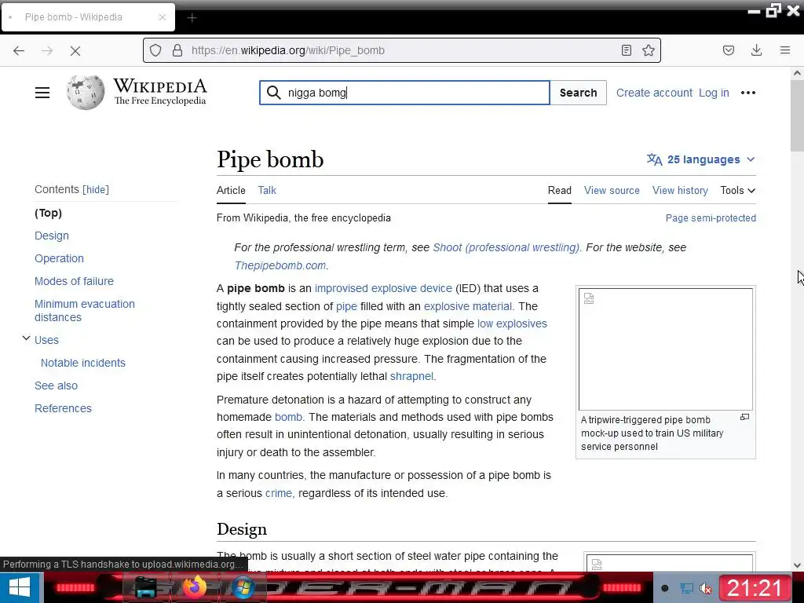Jump to References in contents
804x603 pixels.
pos(63,408)
